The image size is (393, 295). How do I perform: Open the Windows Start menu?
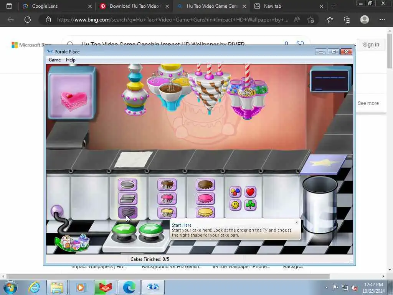pos(10,287)
